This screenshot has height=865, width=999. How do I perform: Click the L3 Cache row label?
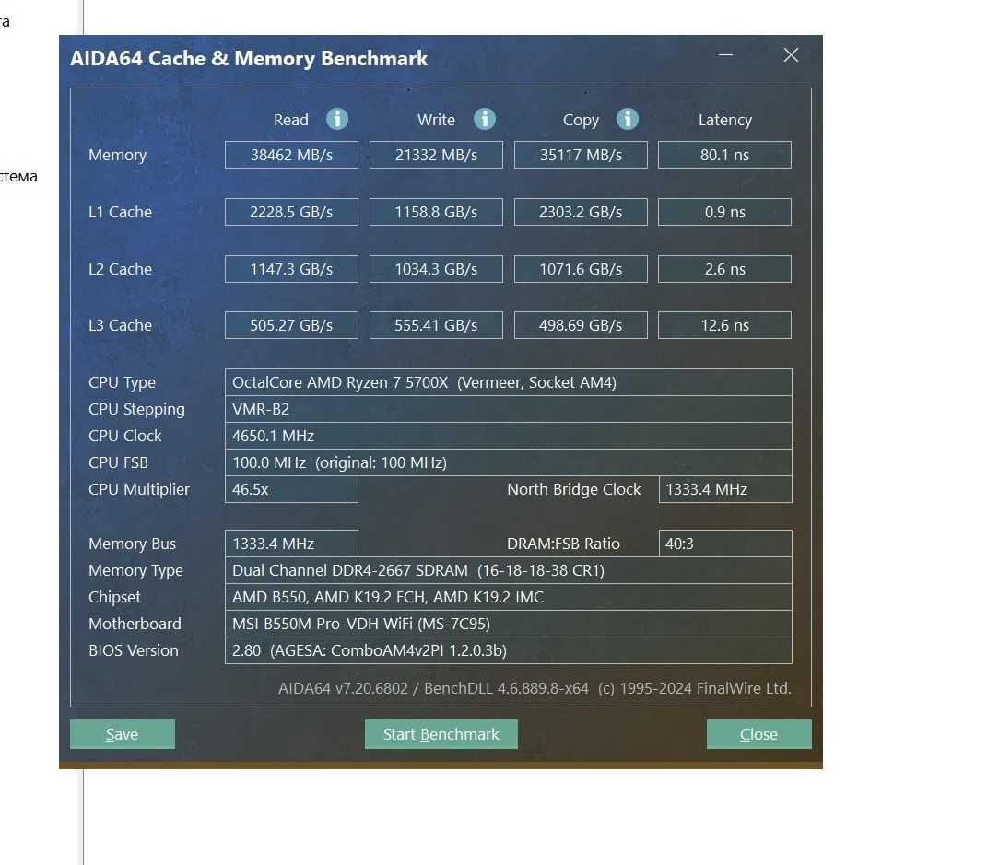click(x=121, y=325)
